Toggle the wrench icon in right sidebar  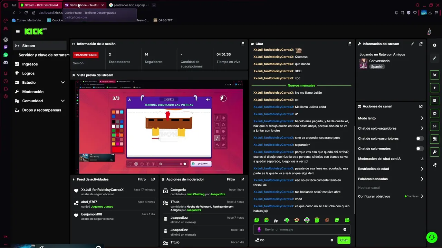click(434, 152)
